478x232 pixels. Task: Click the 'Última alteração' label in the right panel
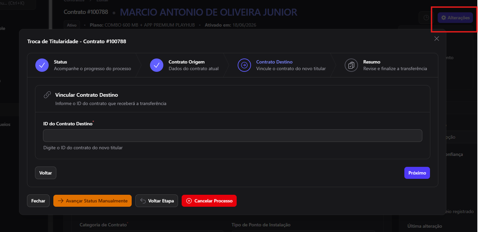425,226
